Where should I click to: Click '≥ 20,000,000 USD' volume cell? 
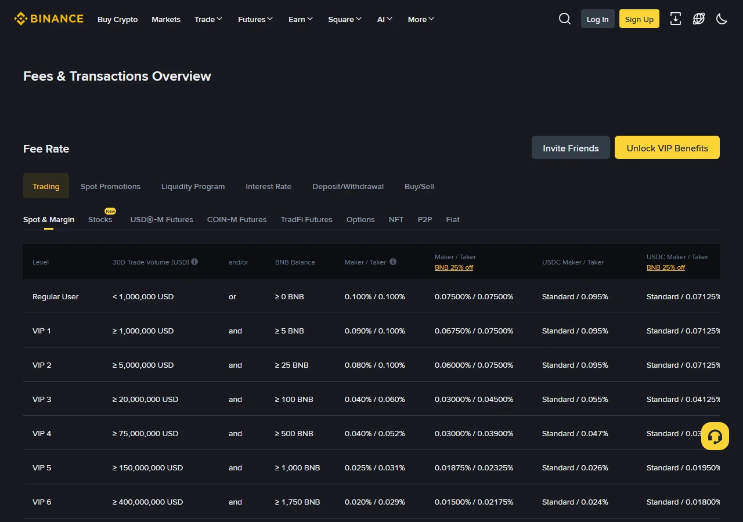pyautogui.click(x=146, y=399)
